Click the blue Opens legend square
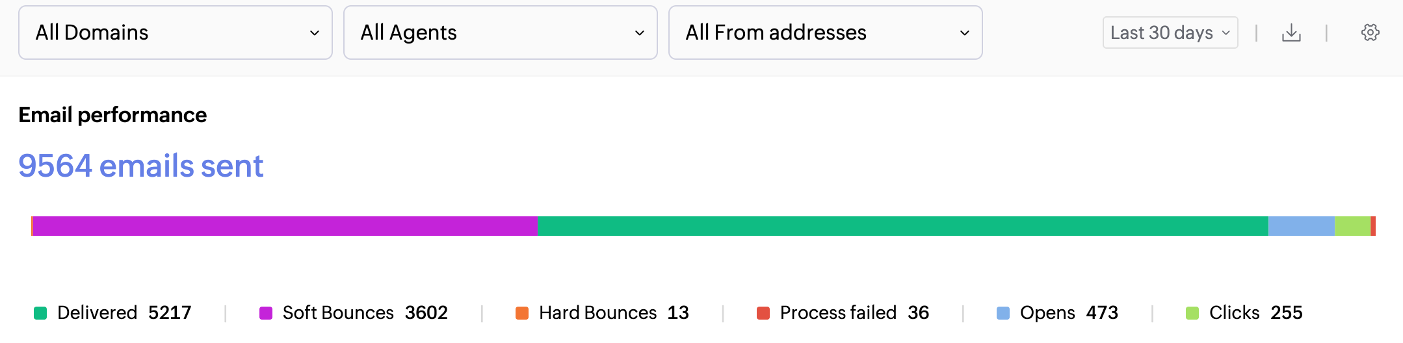Screen dimensions: 1403x343 coord(1003,313)
